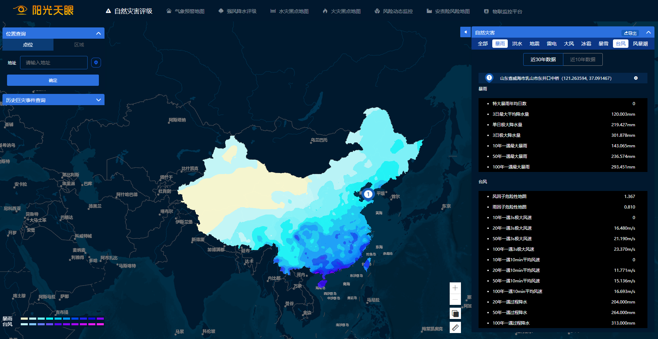
Task: Toggle the 地震 hazard filter
Action: [x=534, y=44]
